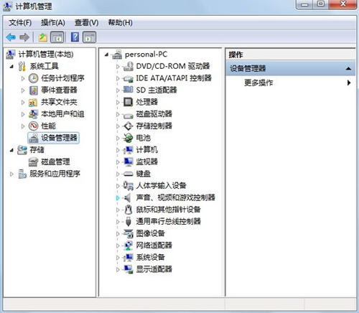Click the 网络适配器 icon
The width and height of the screenshot is (359, 313).
pyautogui.click(x=129, y=246)
